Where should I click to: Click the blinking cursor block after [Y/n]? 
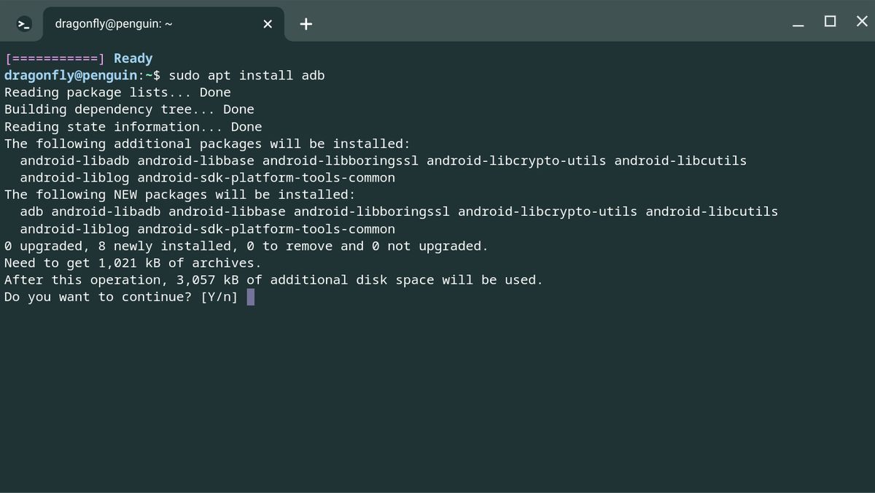point(251,297)
